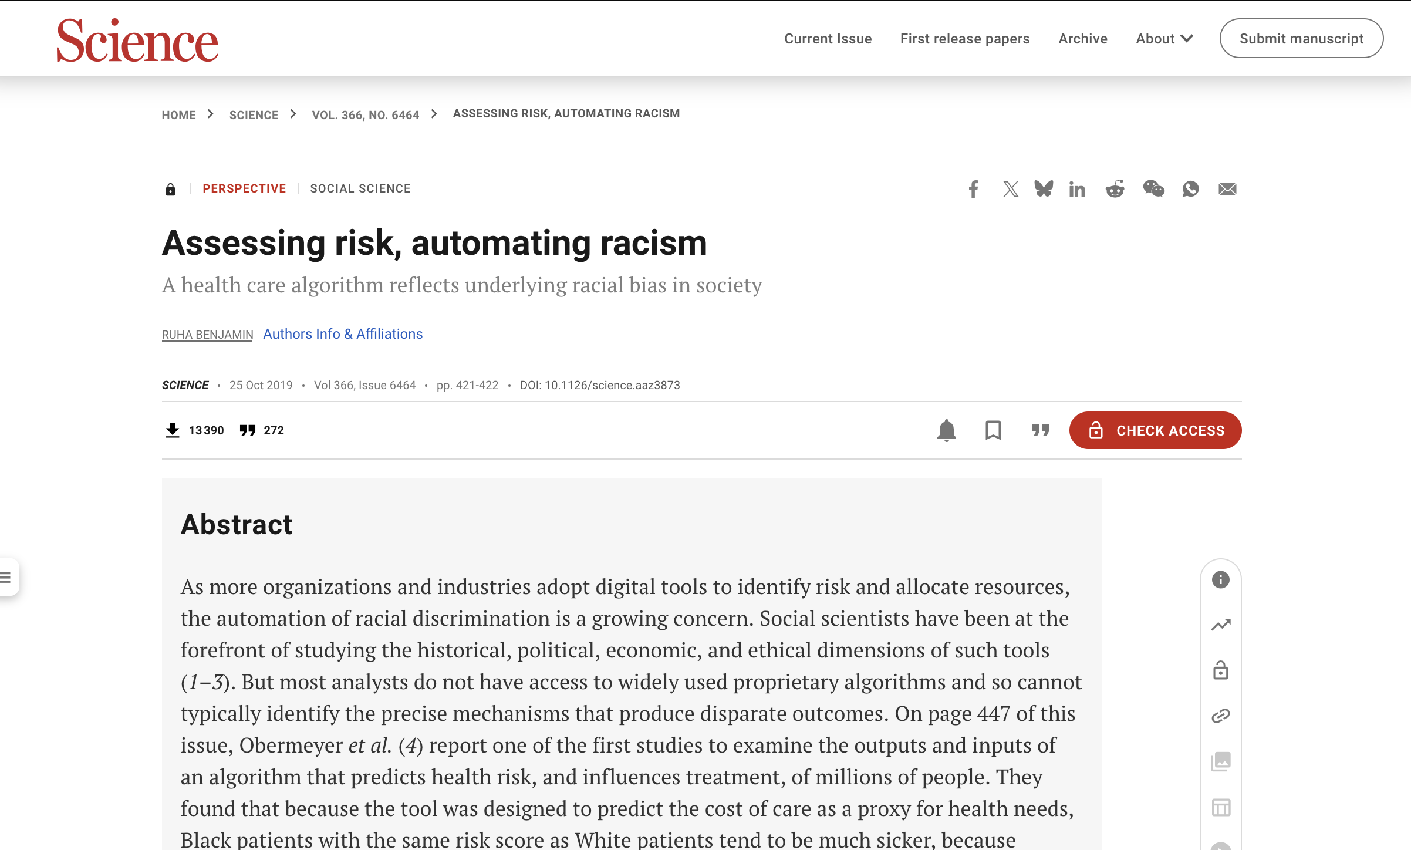Open the info icon in side panel

tap(1221, 580)
